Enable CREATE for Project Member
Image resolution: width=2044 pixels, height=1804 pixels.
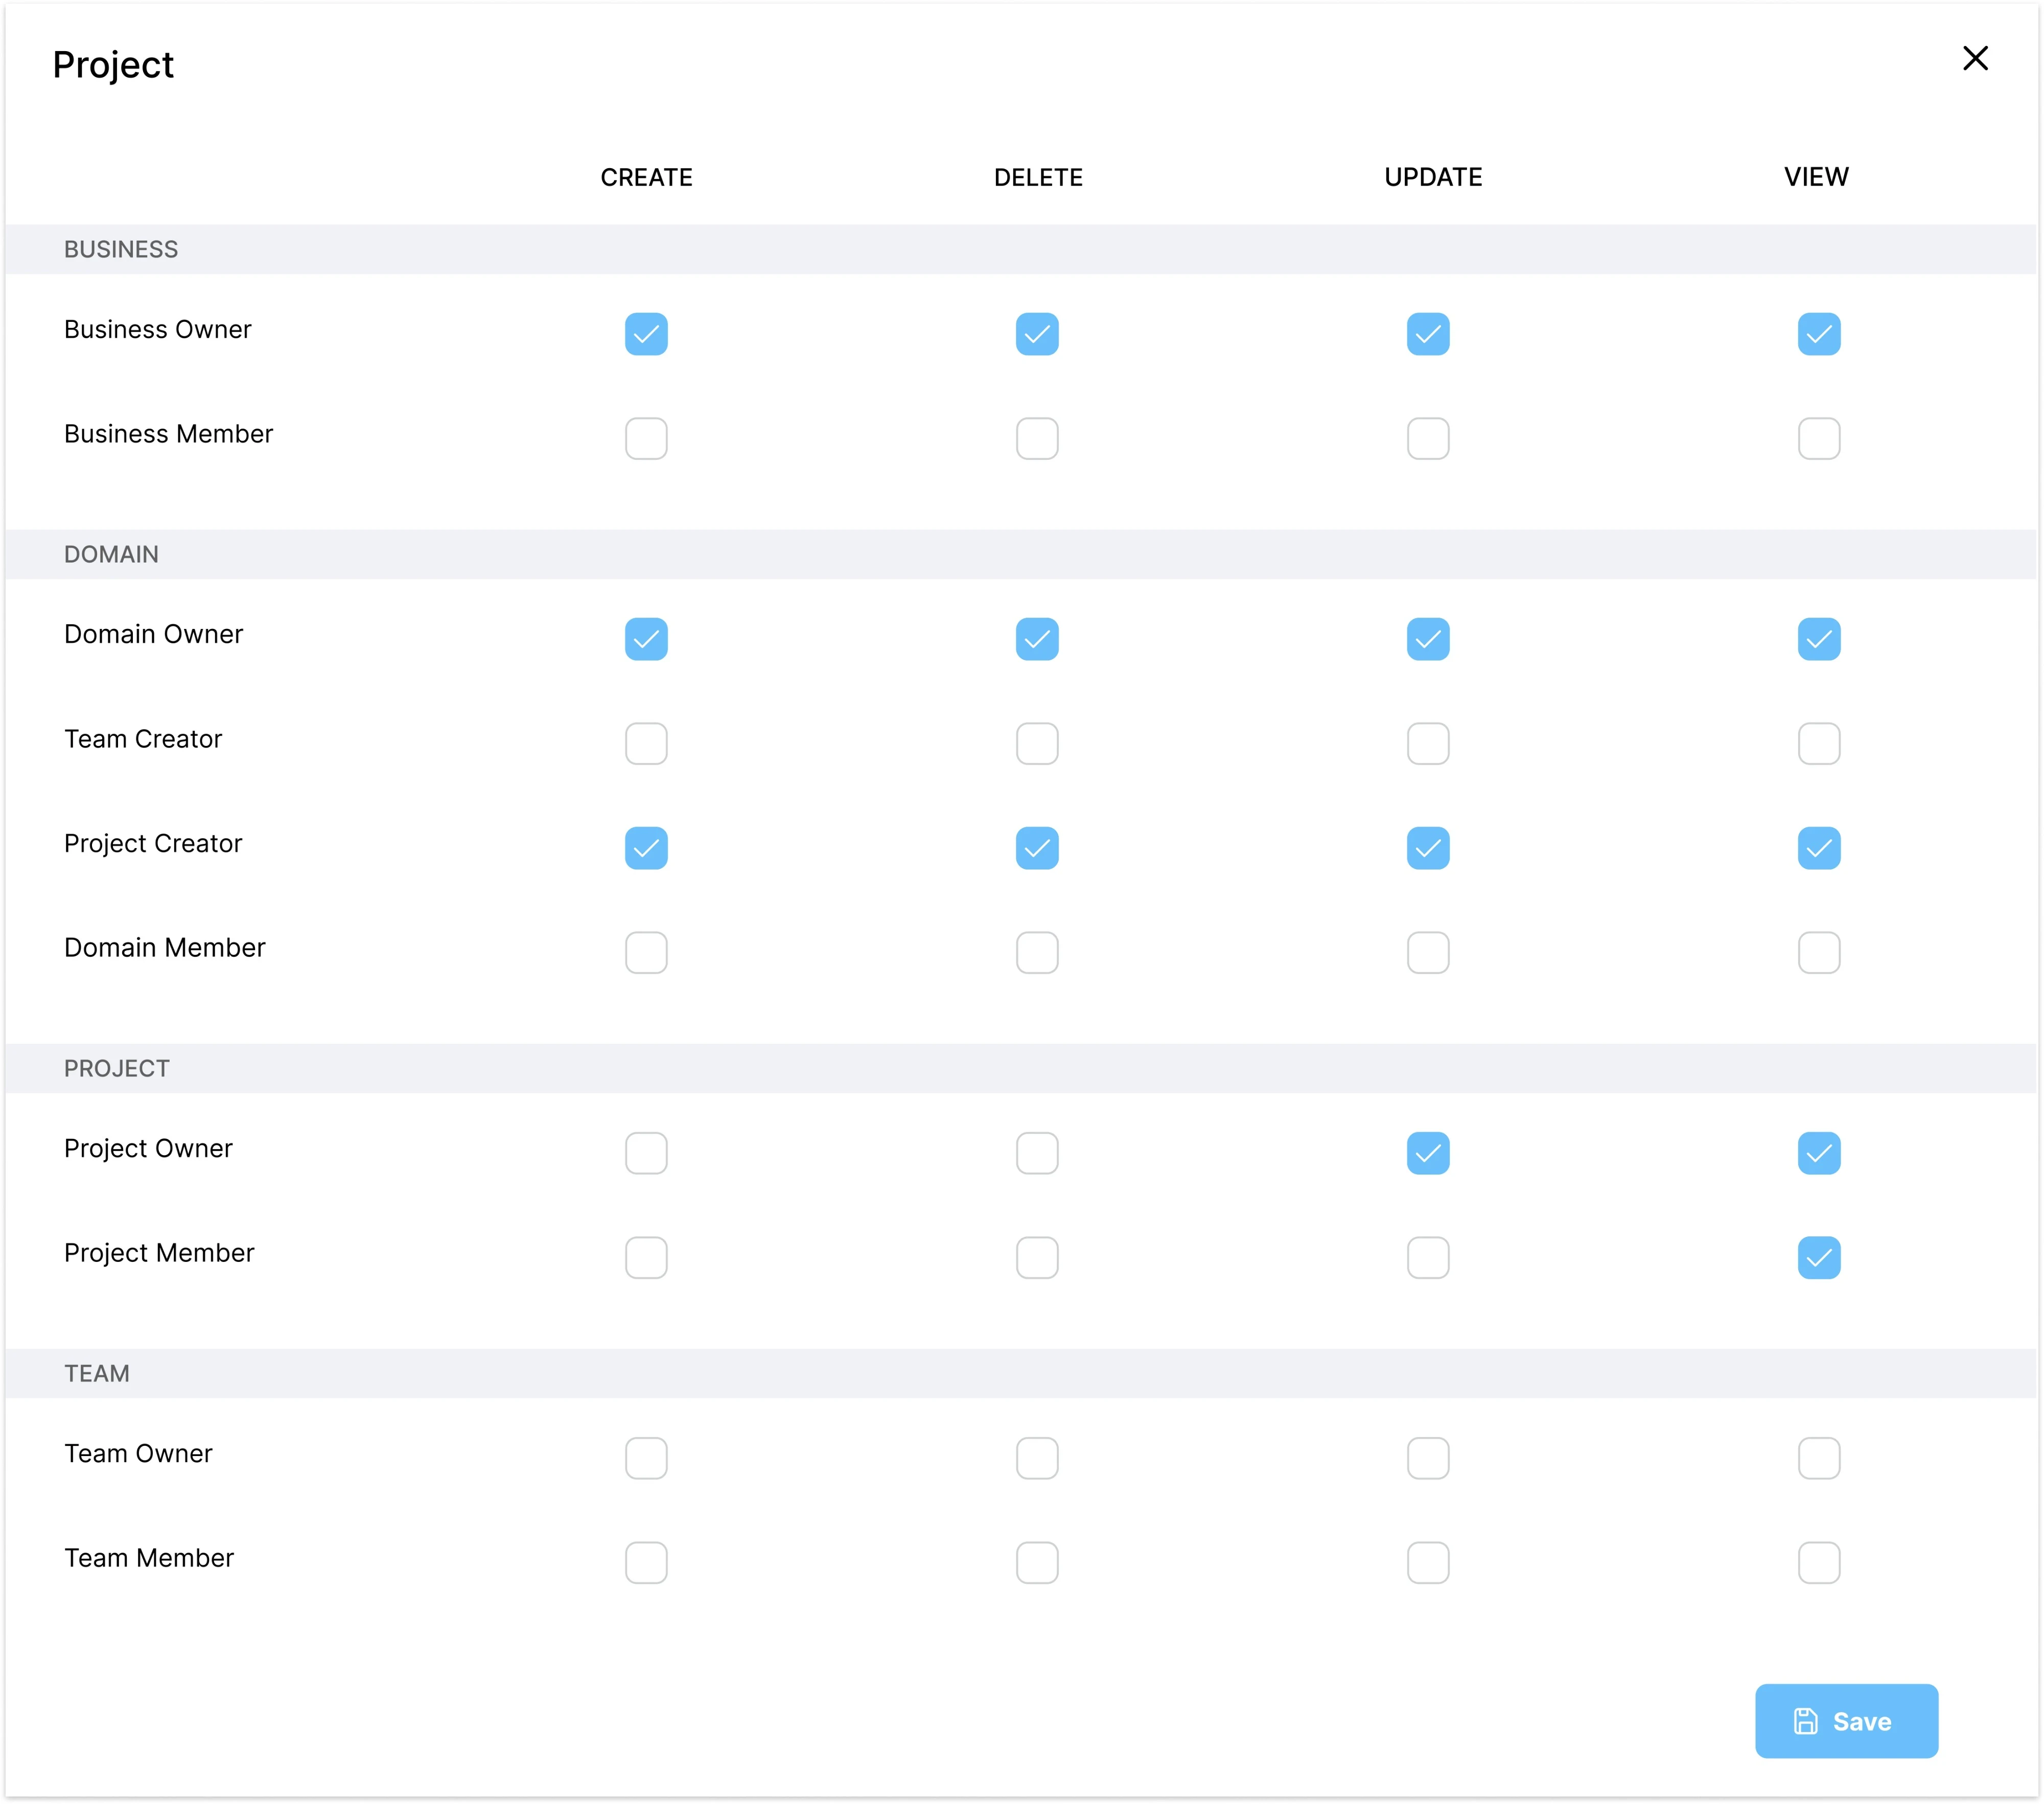click(x=646, y=1257)
